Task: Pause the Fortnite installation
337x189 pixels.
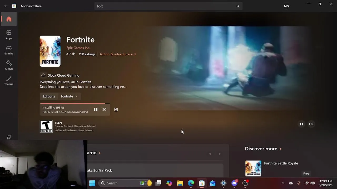Action: [96, 109]
